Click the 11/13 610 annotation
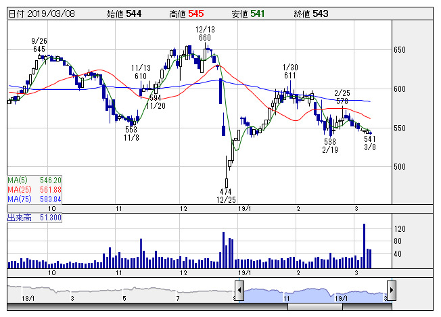The height and width of the screenshot is (317, 441). pyautogui.click(x=141, y=72)
